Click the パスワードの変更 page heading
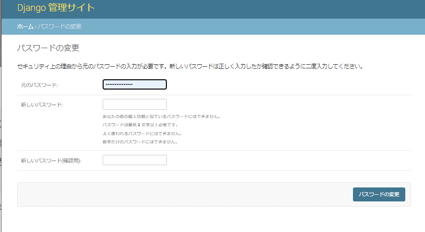 coord(48,48)
